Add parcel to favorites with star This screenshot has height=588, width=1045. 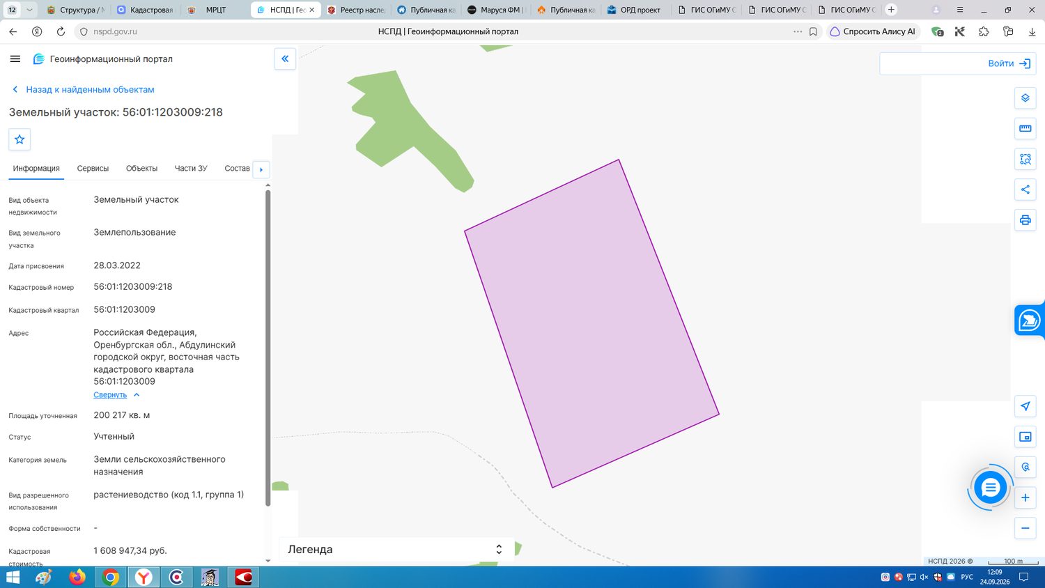[20, 139]
